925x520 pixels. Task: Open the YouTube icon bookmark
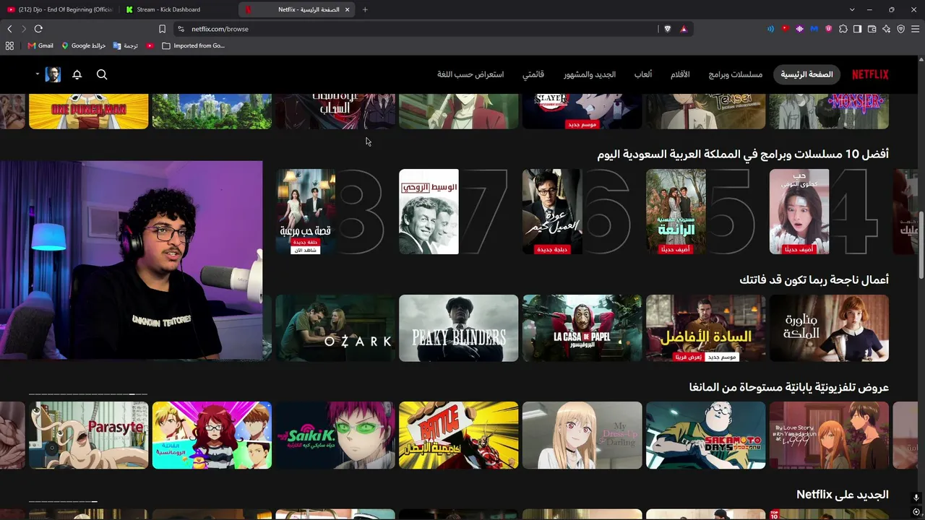(150, 45)
